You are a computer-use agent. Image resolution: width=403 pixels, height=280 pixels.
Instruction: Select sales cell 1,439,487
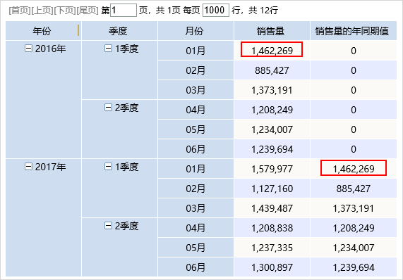click(272, 208)
